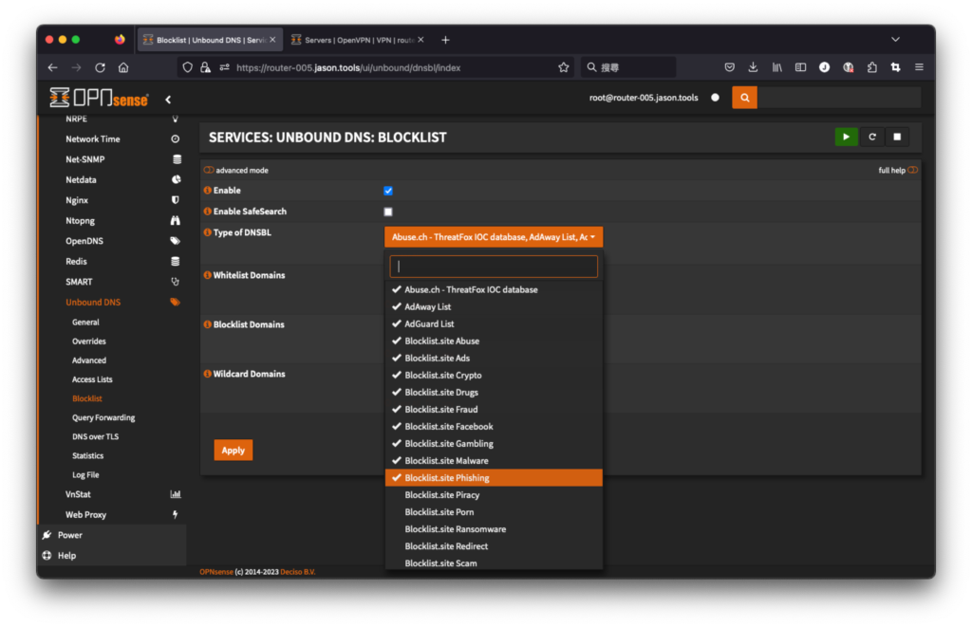Open the Deciso B.V. footer link
This screenshot has width=972, height=627.
pos(297,572)
